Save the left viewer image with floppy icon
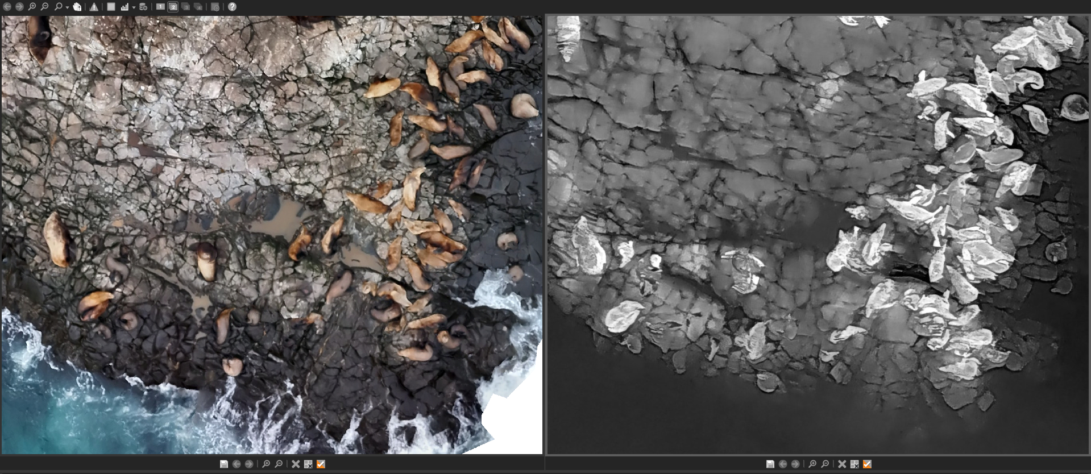Viewport: 1091px width, 474px height. [224, 464]
